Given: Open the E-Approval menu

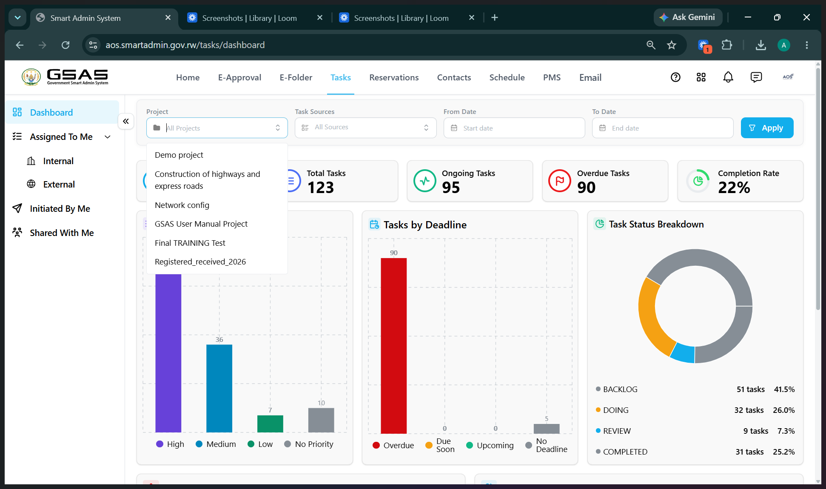Looking at the screenshot, I should click(240, 77).
